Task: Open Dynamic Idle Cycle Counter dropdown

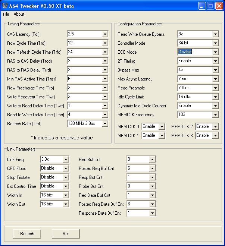Action: click(215, 105)
